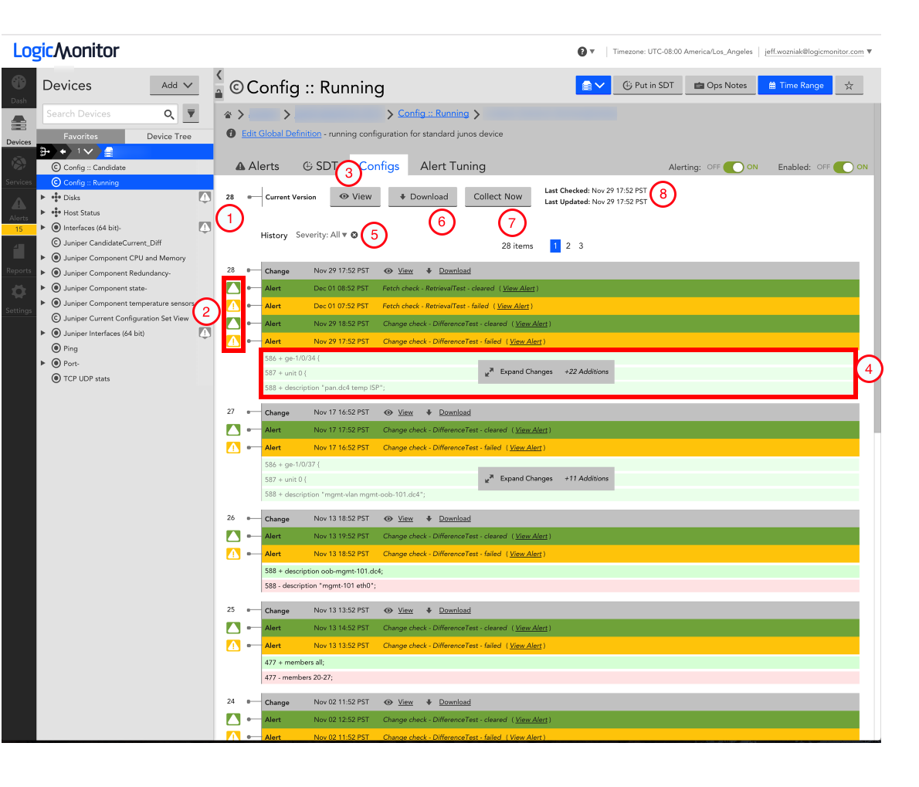Clear the Severity filter with x icon
Image resolution: width=919 pixels, height=787 pixels.
(x=354, y=235)
